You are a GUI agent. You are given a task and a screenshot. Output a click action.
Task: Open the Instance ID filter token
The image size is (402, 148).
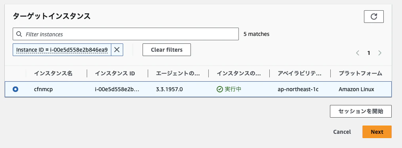tap(62, 50)
